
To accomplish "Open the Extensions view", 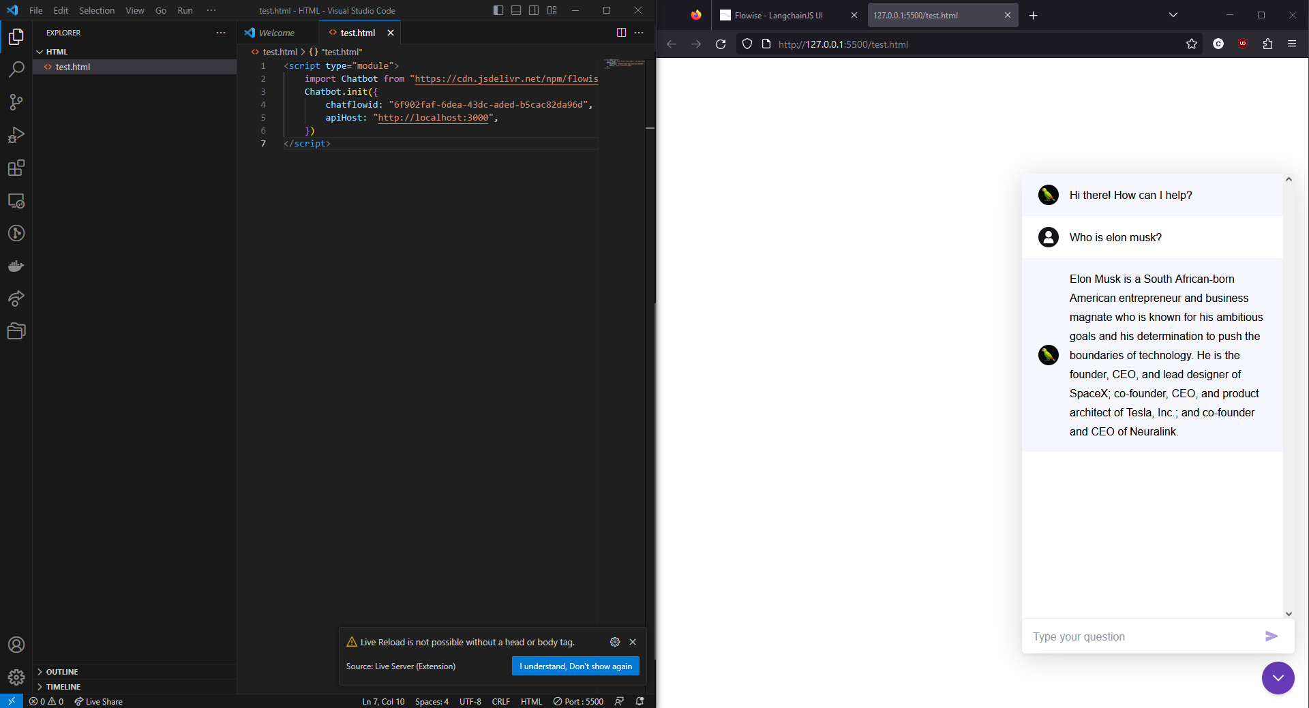I will click(x=16, y=168).
